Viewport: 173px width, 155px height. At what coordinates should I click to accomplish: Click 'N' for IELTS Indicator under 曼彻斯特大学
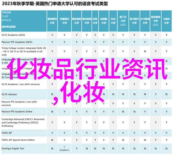tap(52, 94)
